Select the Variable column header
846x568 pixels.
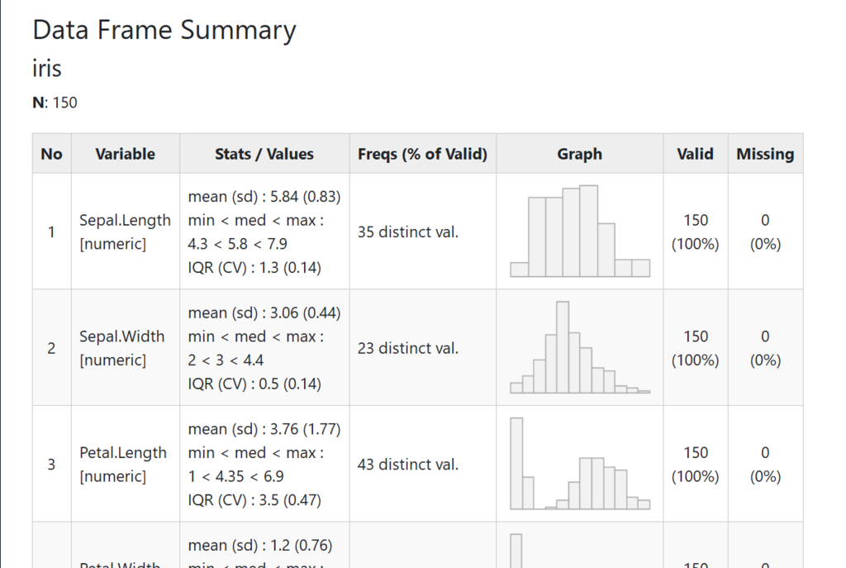[126, 154]
